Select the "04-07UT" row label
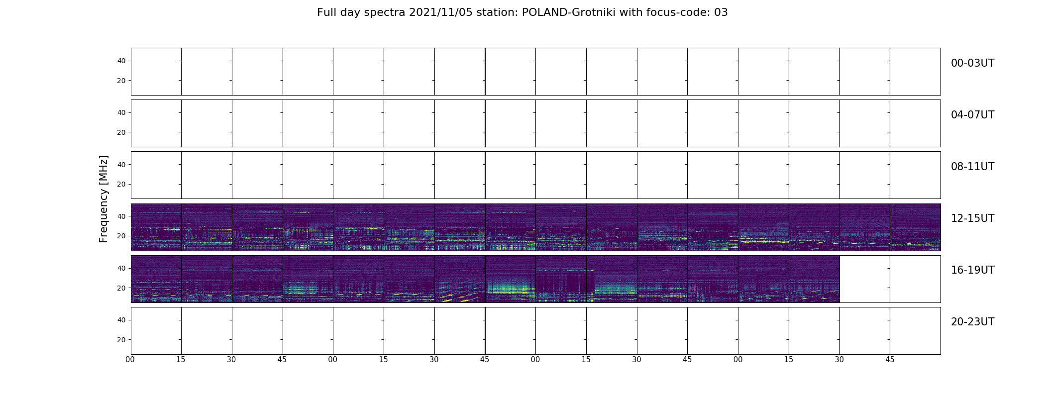 pos(972,115)
